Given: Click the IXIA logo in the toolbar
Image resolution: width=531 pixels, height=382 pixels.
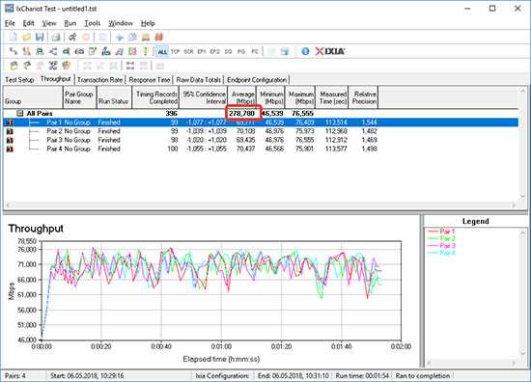Looking at the screenshot, I should pos(330,51).
